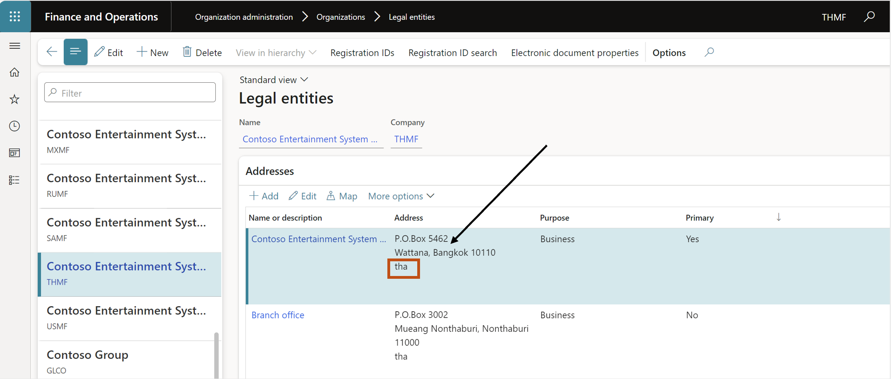The height and width of the screenshot is (379, 891).
Task: Expand More options in Addresses
Action: (x=401, y=196)
